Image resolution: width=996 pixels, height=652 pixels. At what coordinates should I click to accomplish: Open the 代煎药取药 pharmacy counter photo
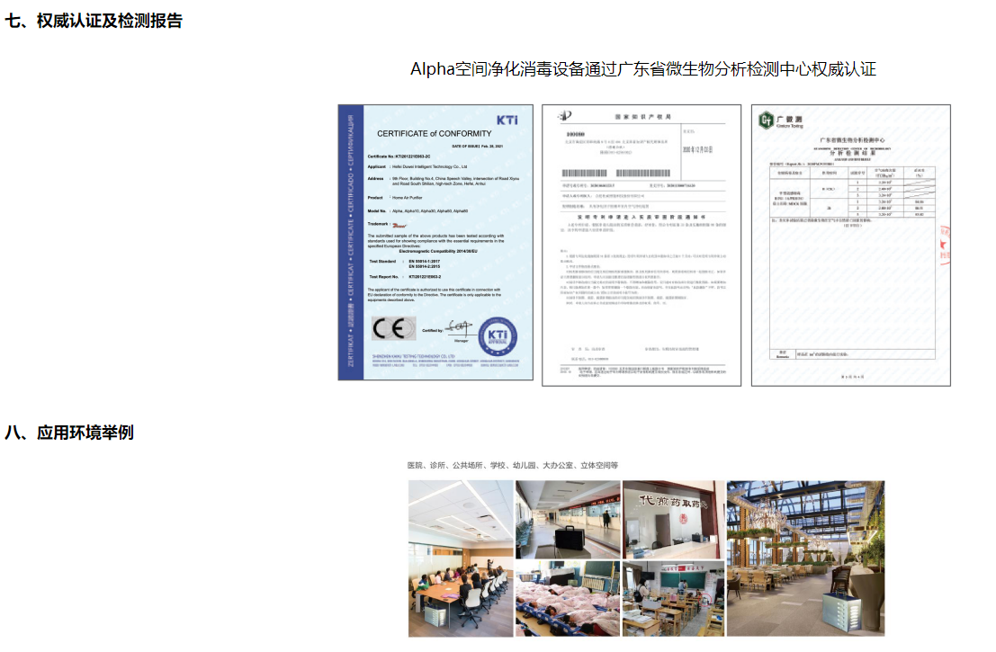(673, 519)
